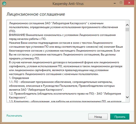This screenshot has height=124, width=136.
Task: Click the line "(ПО)." in the agreement
Action: click(13, 31)
